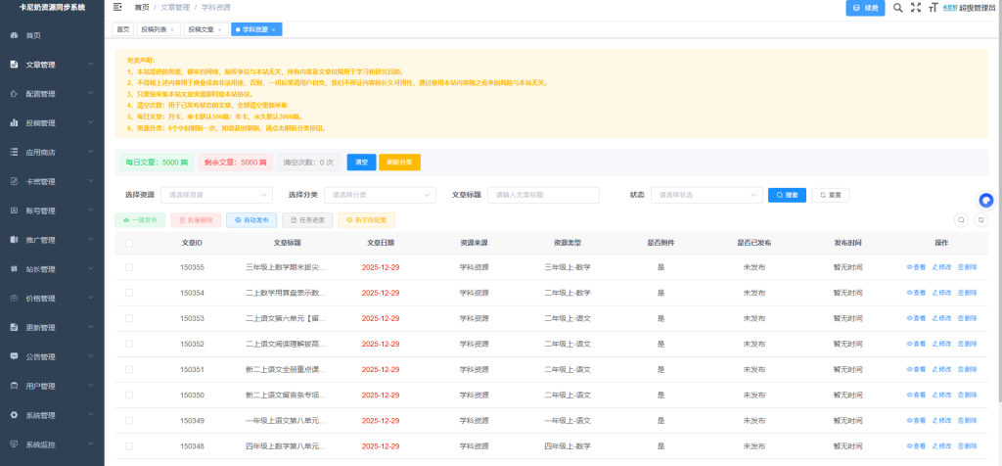Screen dimensions: 1002x466
Task: Click the 系统监控 monitor sidebar icon
Action: tap(14, 444)
